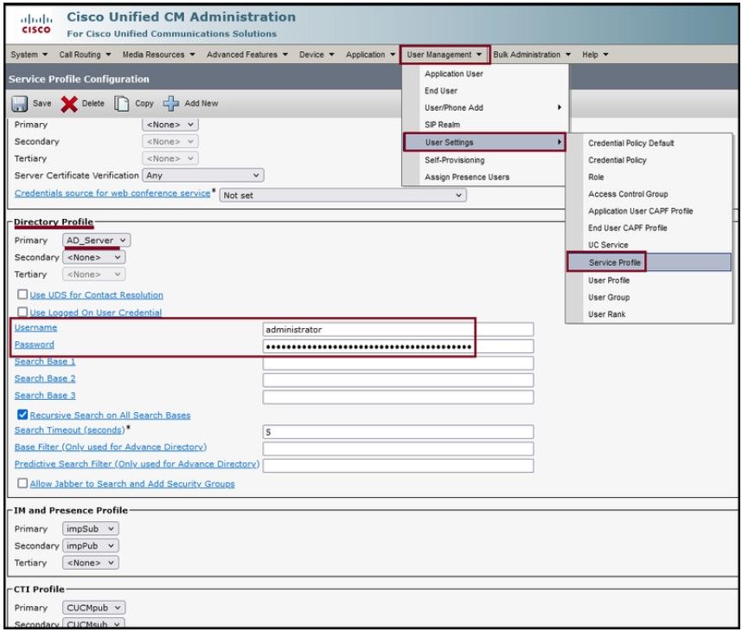Choose End User CAPF Profile entry
This screenshot has height=632, width=742.
tap(649, 229)
